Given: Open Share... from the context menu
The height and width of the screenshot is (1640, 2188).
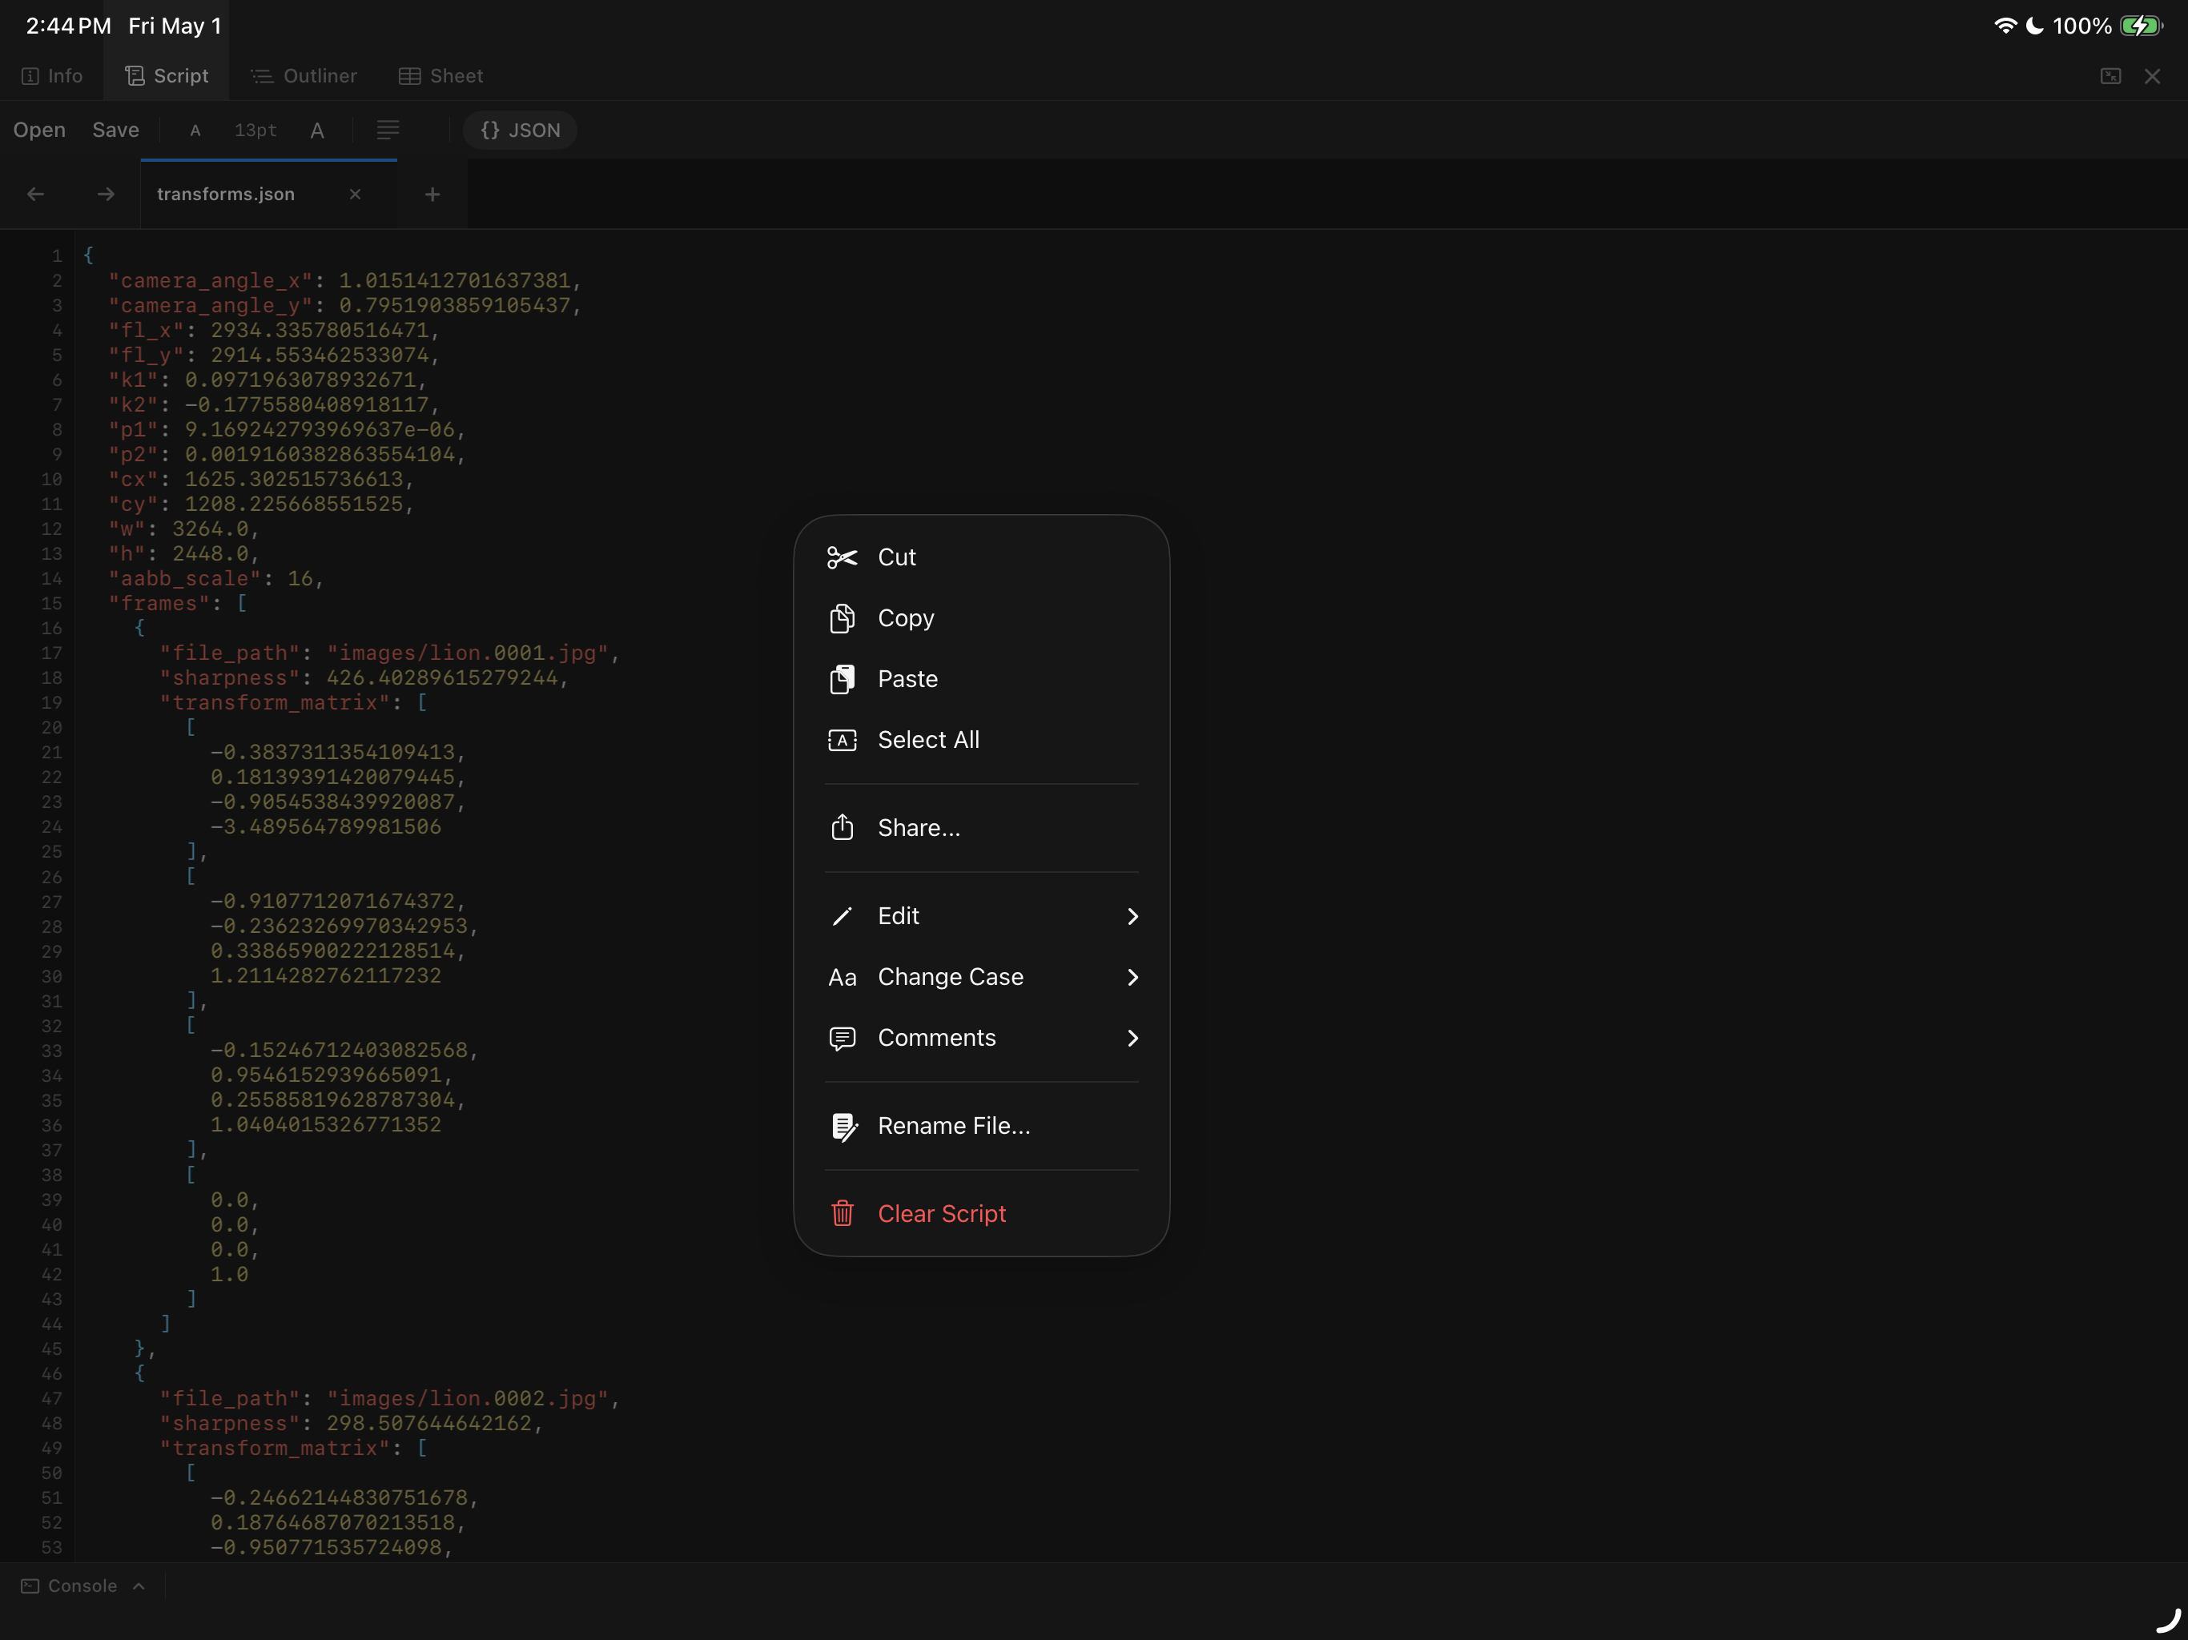Looking at the screenshot, I should tap(981, 828).
